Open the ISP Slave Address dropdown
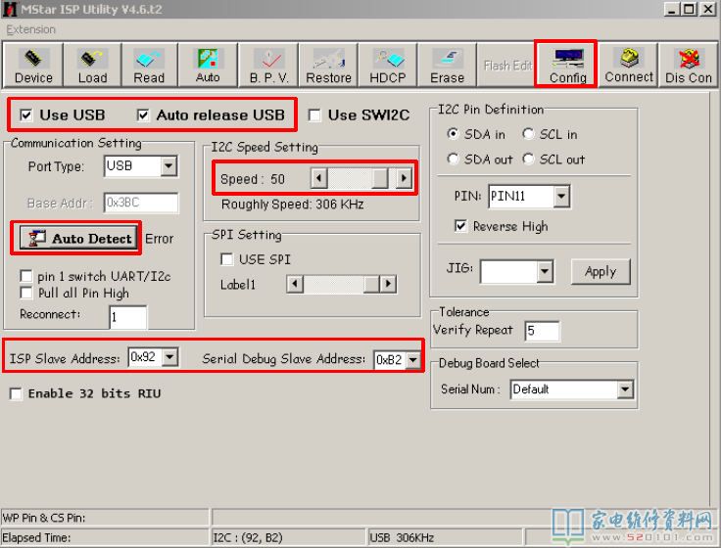721x548 pixels. click(x=170, y=358)
